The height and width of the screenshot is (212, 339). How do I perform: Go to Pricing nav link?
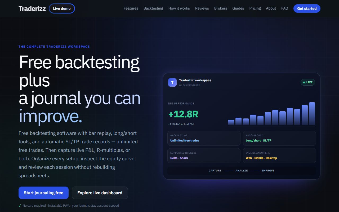click(x=255, y=8)
